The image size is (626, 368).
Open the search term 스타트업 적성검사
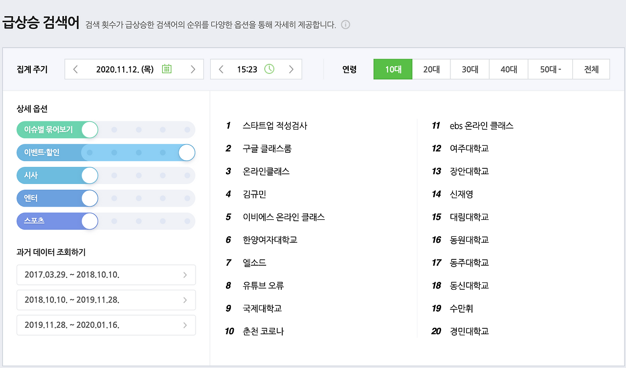(x=275, y=126)
